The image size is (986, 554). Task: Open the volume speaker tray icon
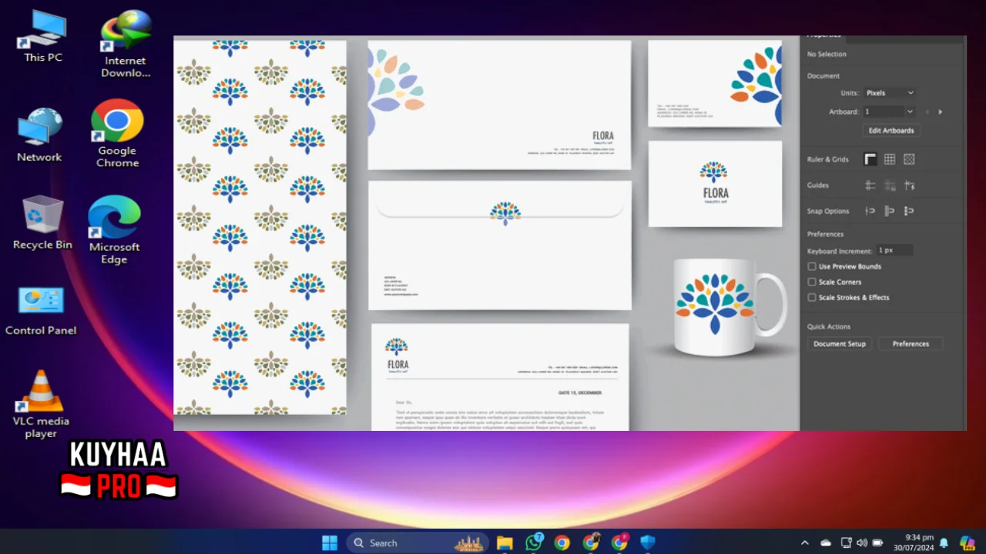coord(861,542)
